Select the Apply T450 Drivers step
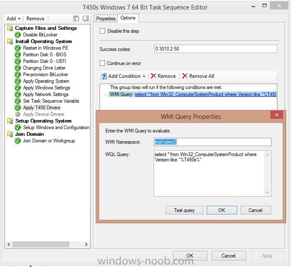This screenshot has width=291, height=267. 42,108
